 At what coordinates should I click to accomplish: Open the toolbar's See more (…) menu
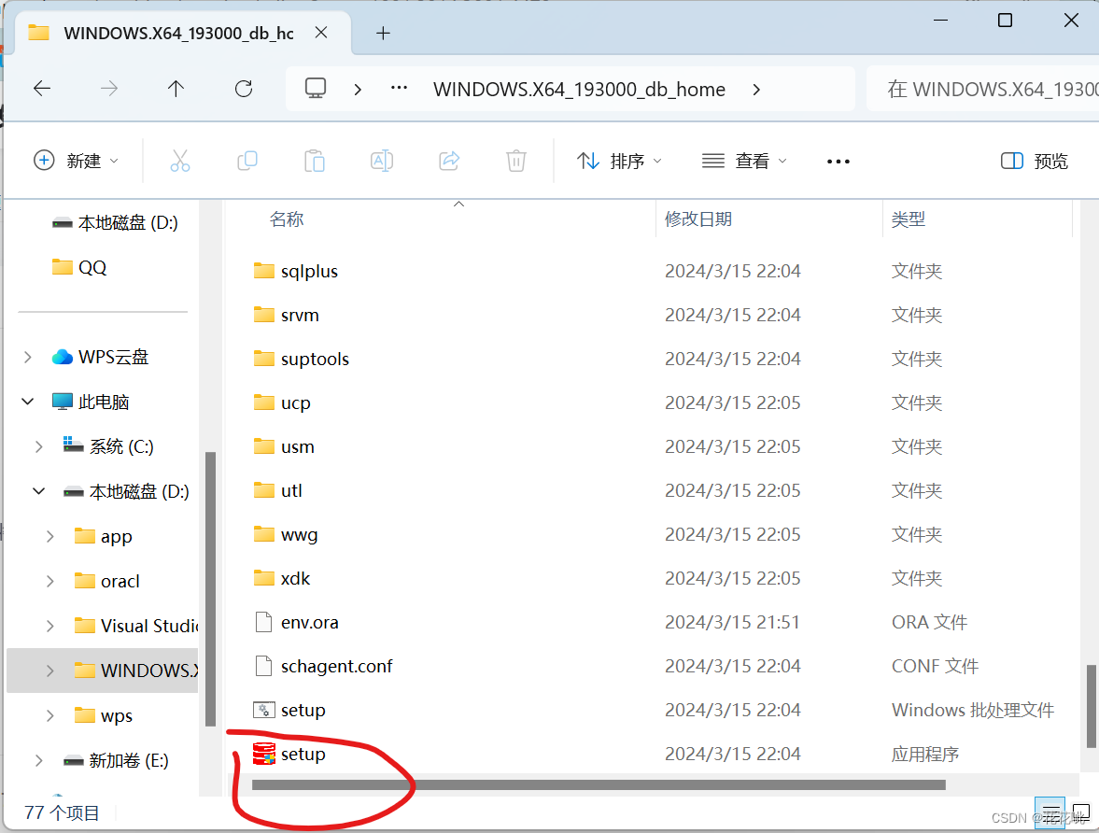(838, 162)
